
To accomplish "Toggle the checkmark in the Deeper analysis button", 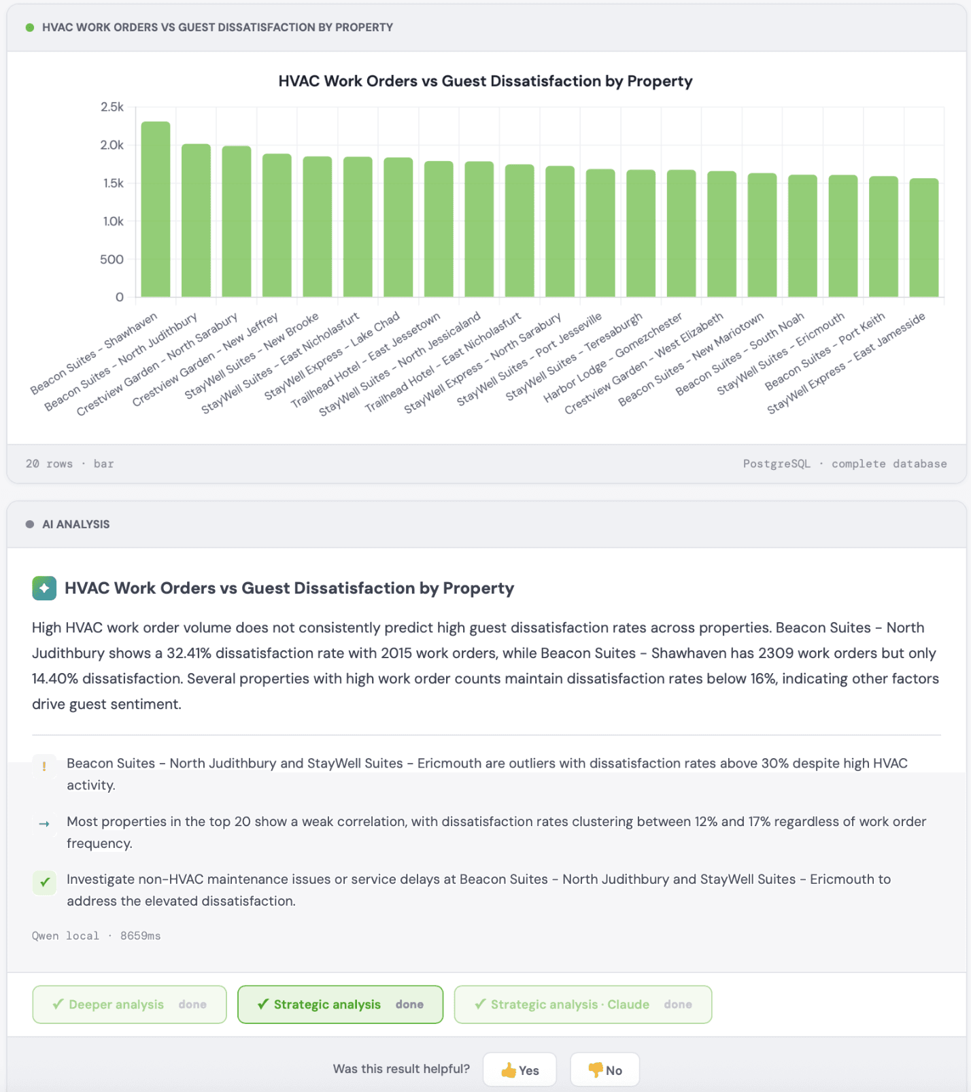I will (56, 1004).
